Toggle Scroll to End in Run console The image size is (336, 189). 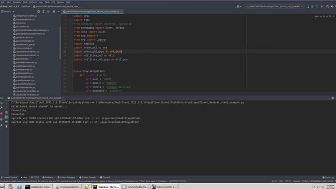click(6, 117)
